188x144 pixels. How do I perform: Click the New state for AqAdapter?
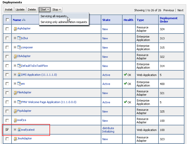[105, 29]
